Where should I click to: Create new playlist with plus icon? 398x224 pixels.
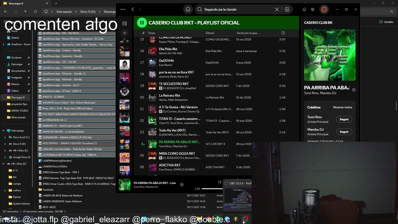(124, 33)
